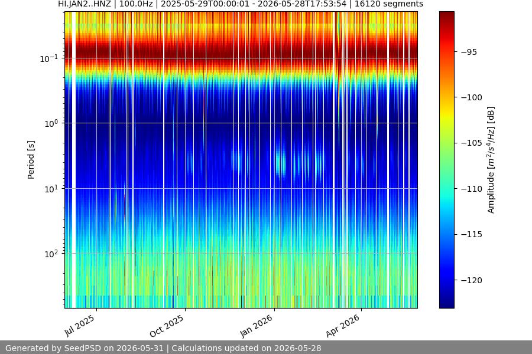
Task: Select the 'Oct 2025' x-axis label
Action: (166, 325)
